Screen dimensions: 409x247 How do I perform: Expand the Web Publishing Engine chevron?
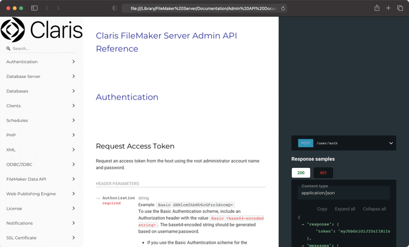coord(74,193)
